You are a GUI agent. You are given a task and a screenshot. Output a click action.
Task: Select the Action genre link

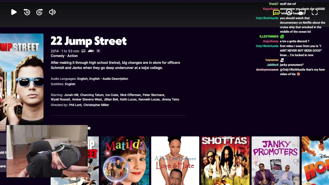tap(72, 56)
